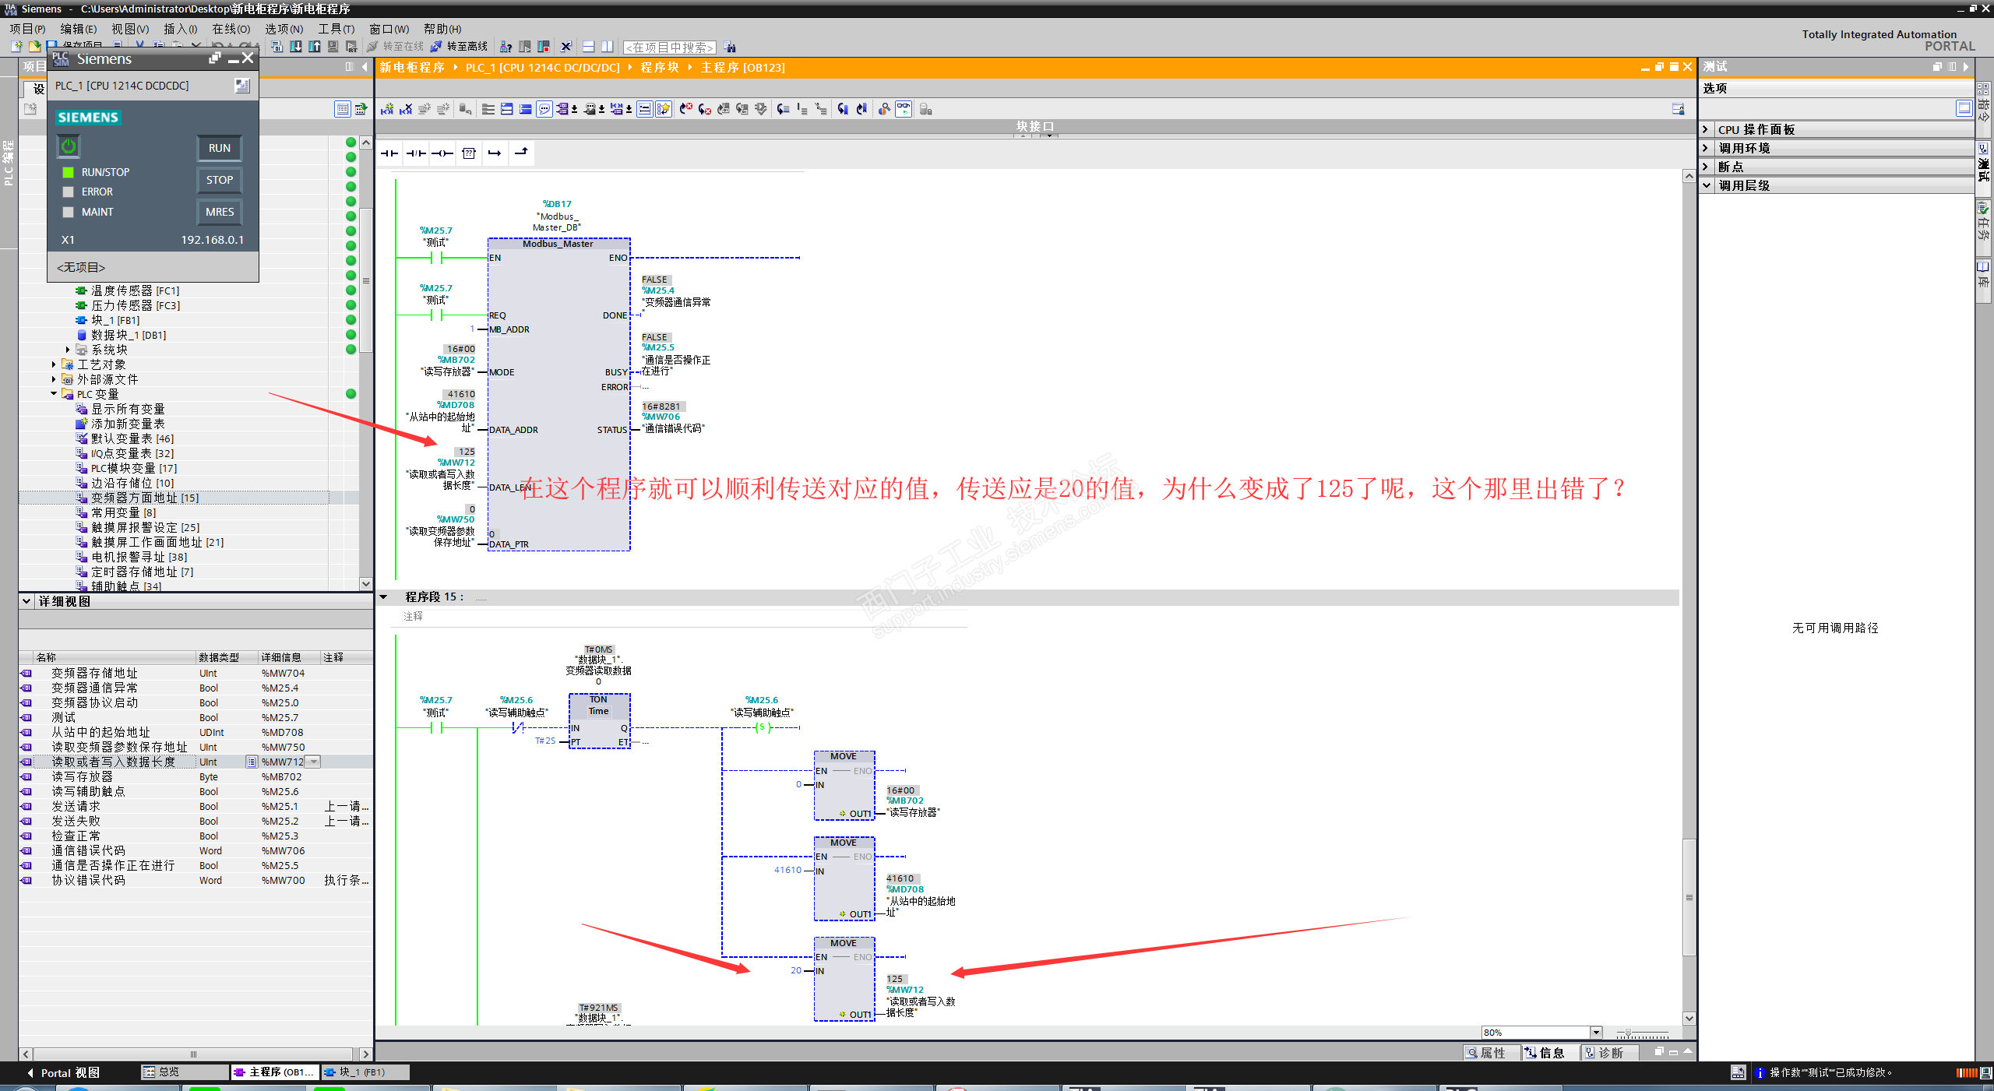Viewport: 1994px width, 1091px height.
Task: Click the PLCSIM power button
Action: [69, 146]
